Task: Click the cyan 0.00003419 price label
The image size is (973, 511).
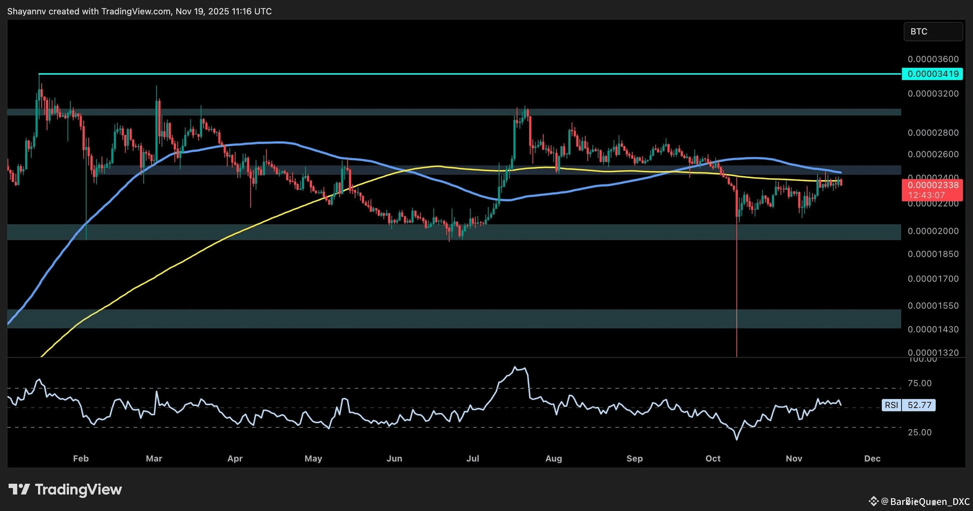Action: (x=932, y=74)
